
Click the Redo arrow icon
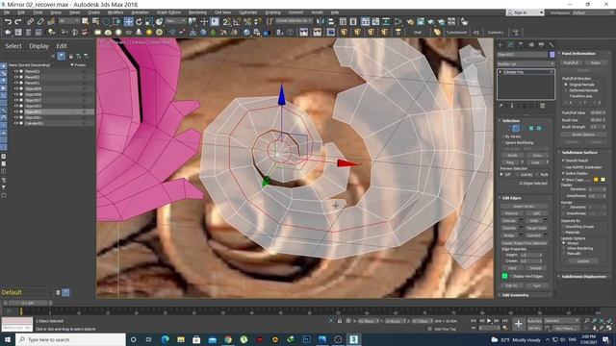coord(17,21)
